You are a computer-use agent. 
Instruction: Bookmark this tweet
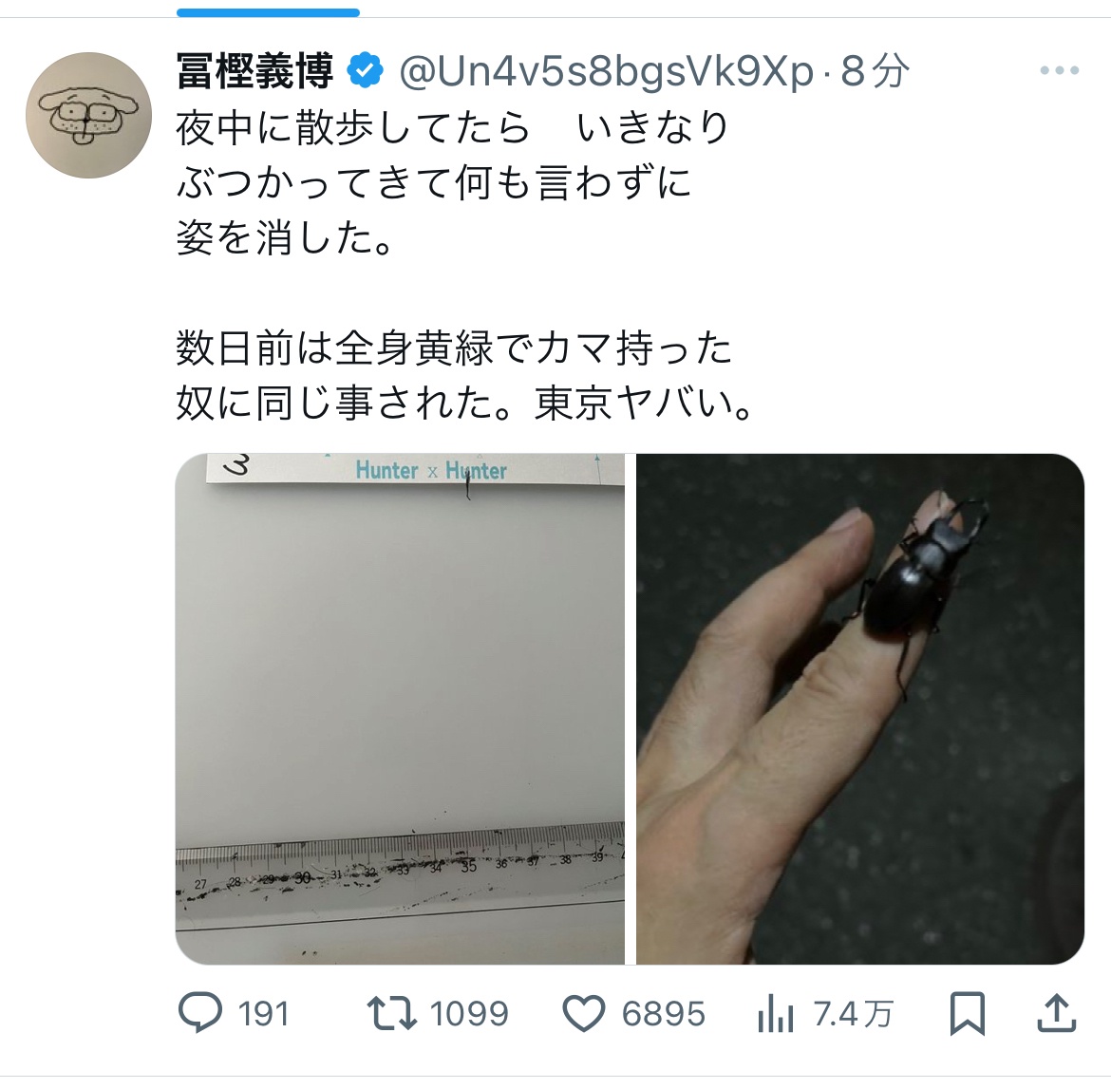click(968, 1014)
